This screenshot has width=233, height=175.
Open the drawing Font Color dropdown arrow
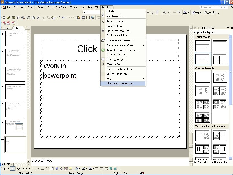pos(94,169)
